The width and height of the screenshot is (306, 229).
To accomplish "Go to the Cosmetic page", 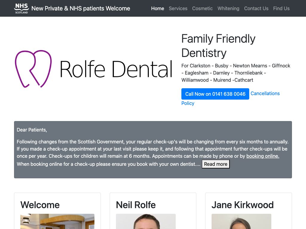I will click(x=202, y=8).
